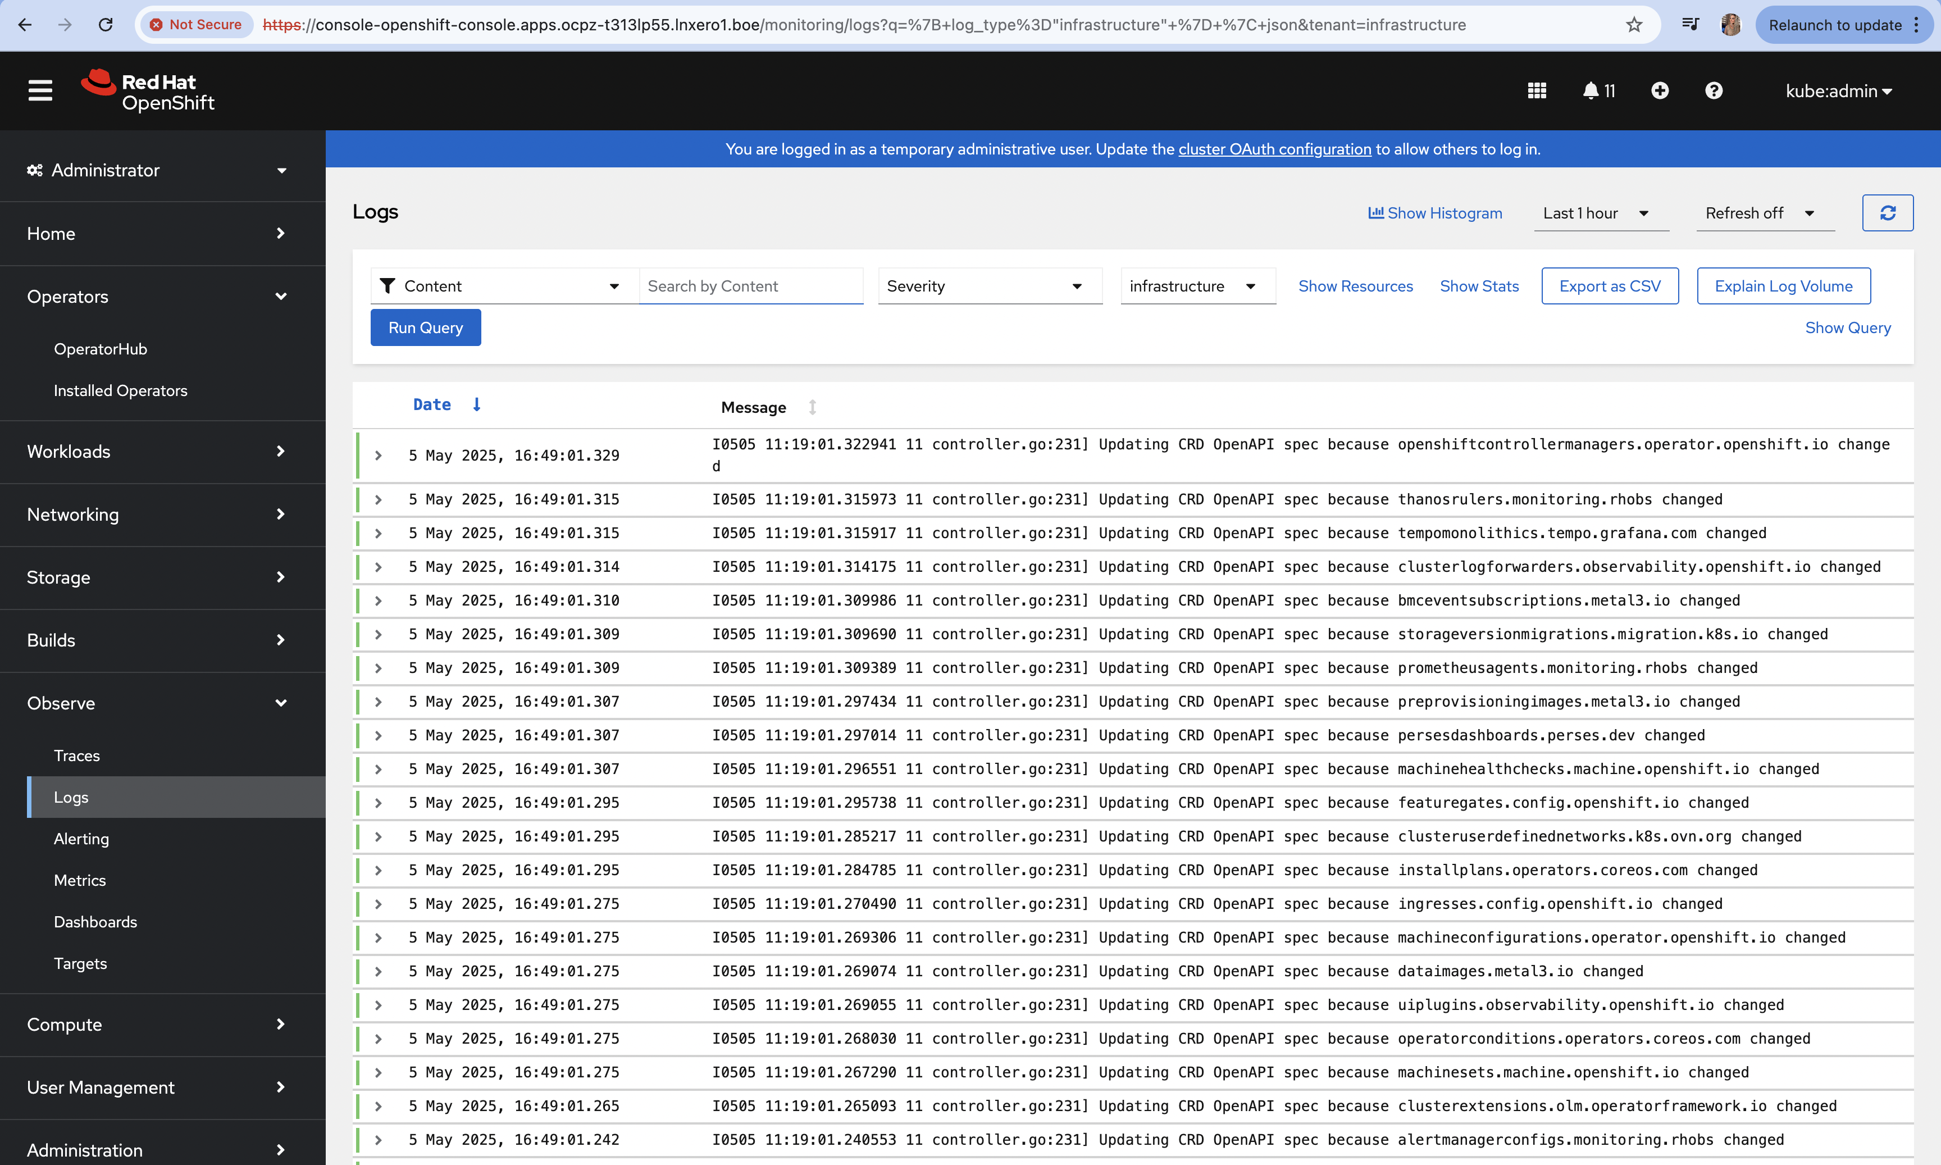The image size is (1941, 1165).
Task: Open the Last 1 hour time range dropdown
Action: click(1600, 213)
